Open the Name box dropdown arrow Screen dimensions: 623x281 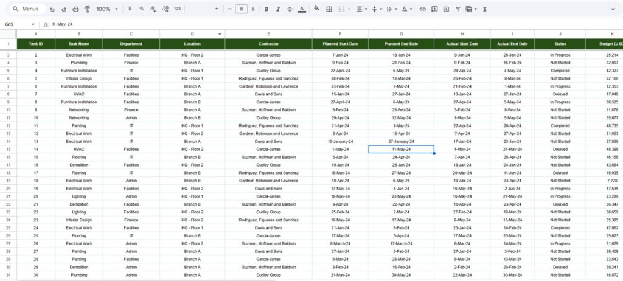[33, 24]
